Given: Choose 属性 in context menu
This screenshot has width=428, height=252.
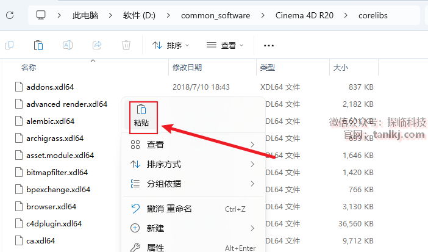Looking at the screenshot, I should point(193,247).
